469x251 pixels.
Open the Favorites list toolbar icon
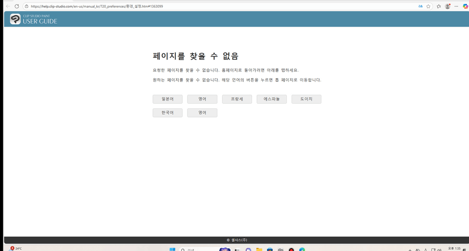pos(439,6)
